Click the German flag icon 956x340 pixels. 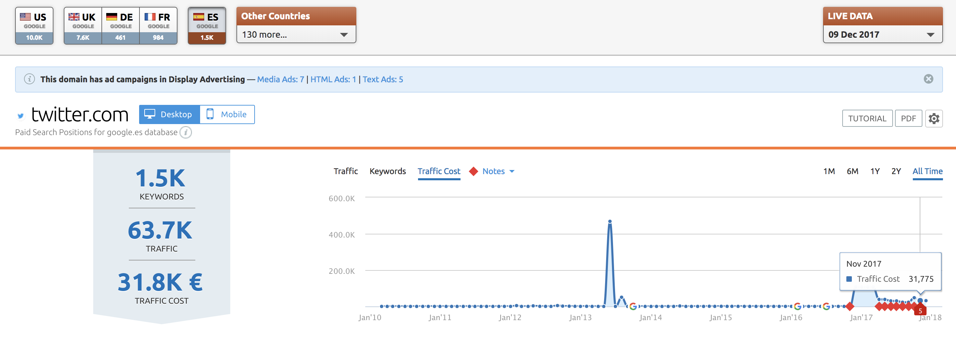click(x=112, y=17)
